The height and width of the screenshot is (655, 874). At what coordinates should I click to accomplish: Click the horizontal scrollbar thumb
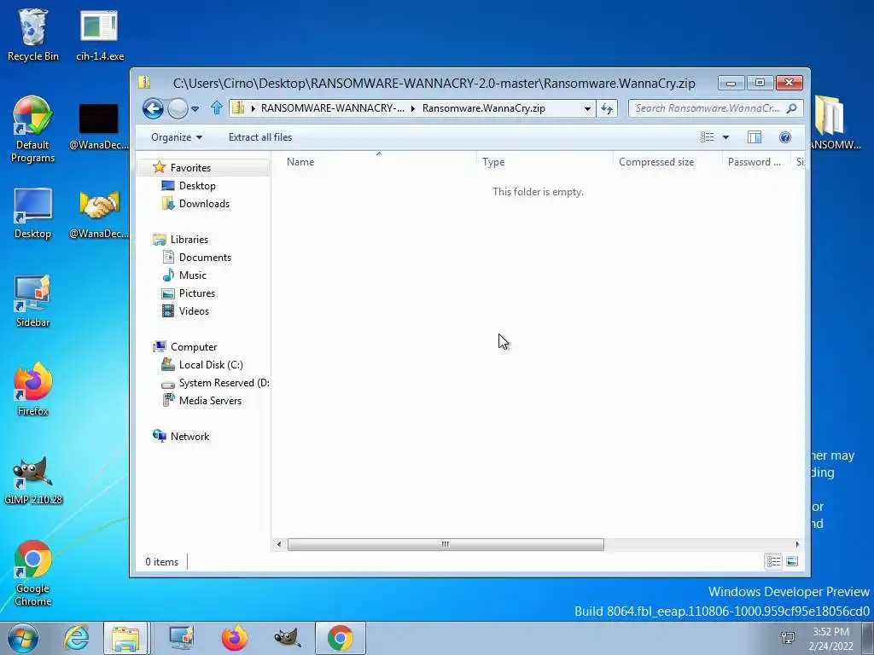(x=446, y=544)
